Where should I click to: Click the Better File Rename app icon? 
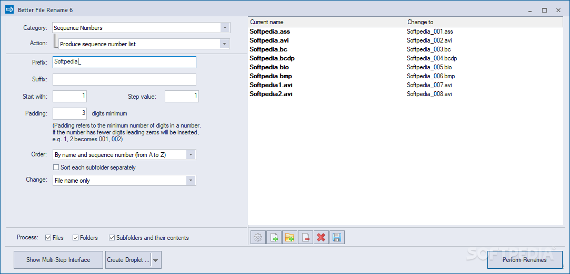coord(9,10)
